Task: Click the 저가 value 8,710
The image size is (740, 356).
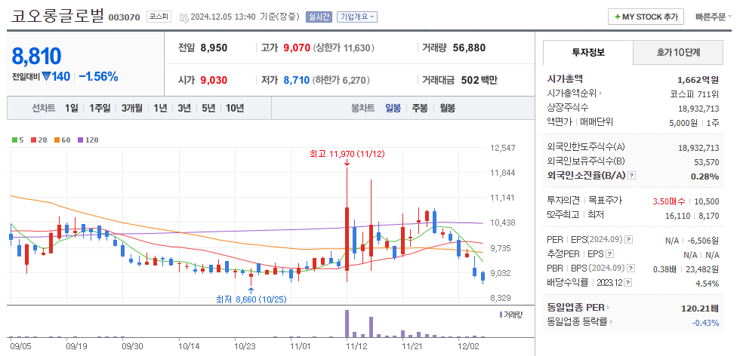Action: pos(297,80)
